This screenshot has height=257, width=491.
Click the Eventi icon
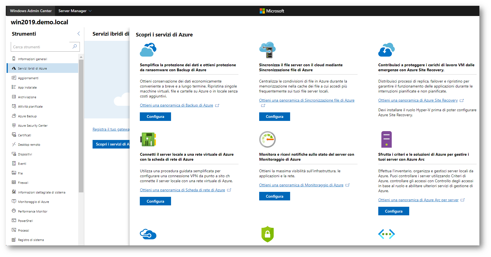point(14,163)
